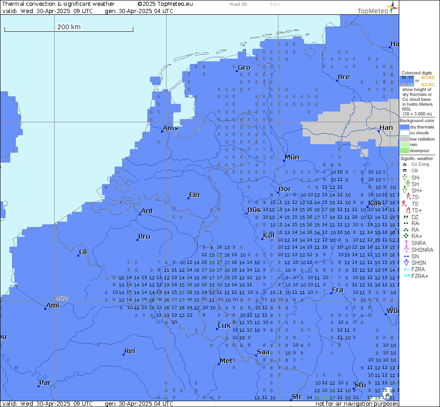Click the 'Background color' legend heading

[417, 120]
